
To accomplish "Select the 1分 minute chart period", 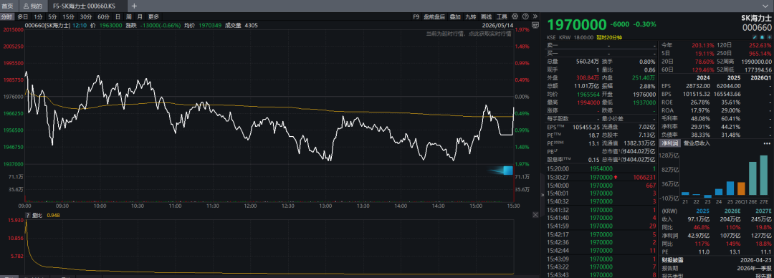I will point(39,16).
